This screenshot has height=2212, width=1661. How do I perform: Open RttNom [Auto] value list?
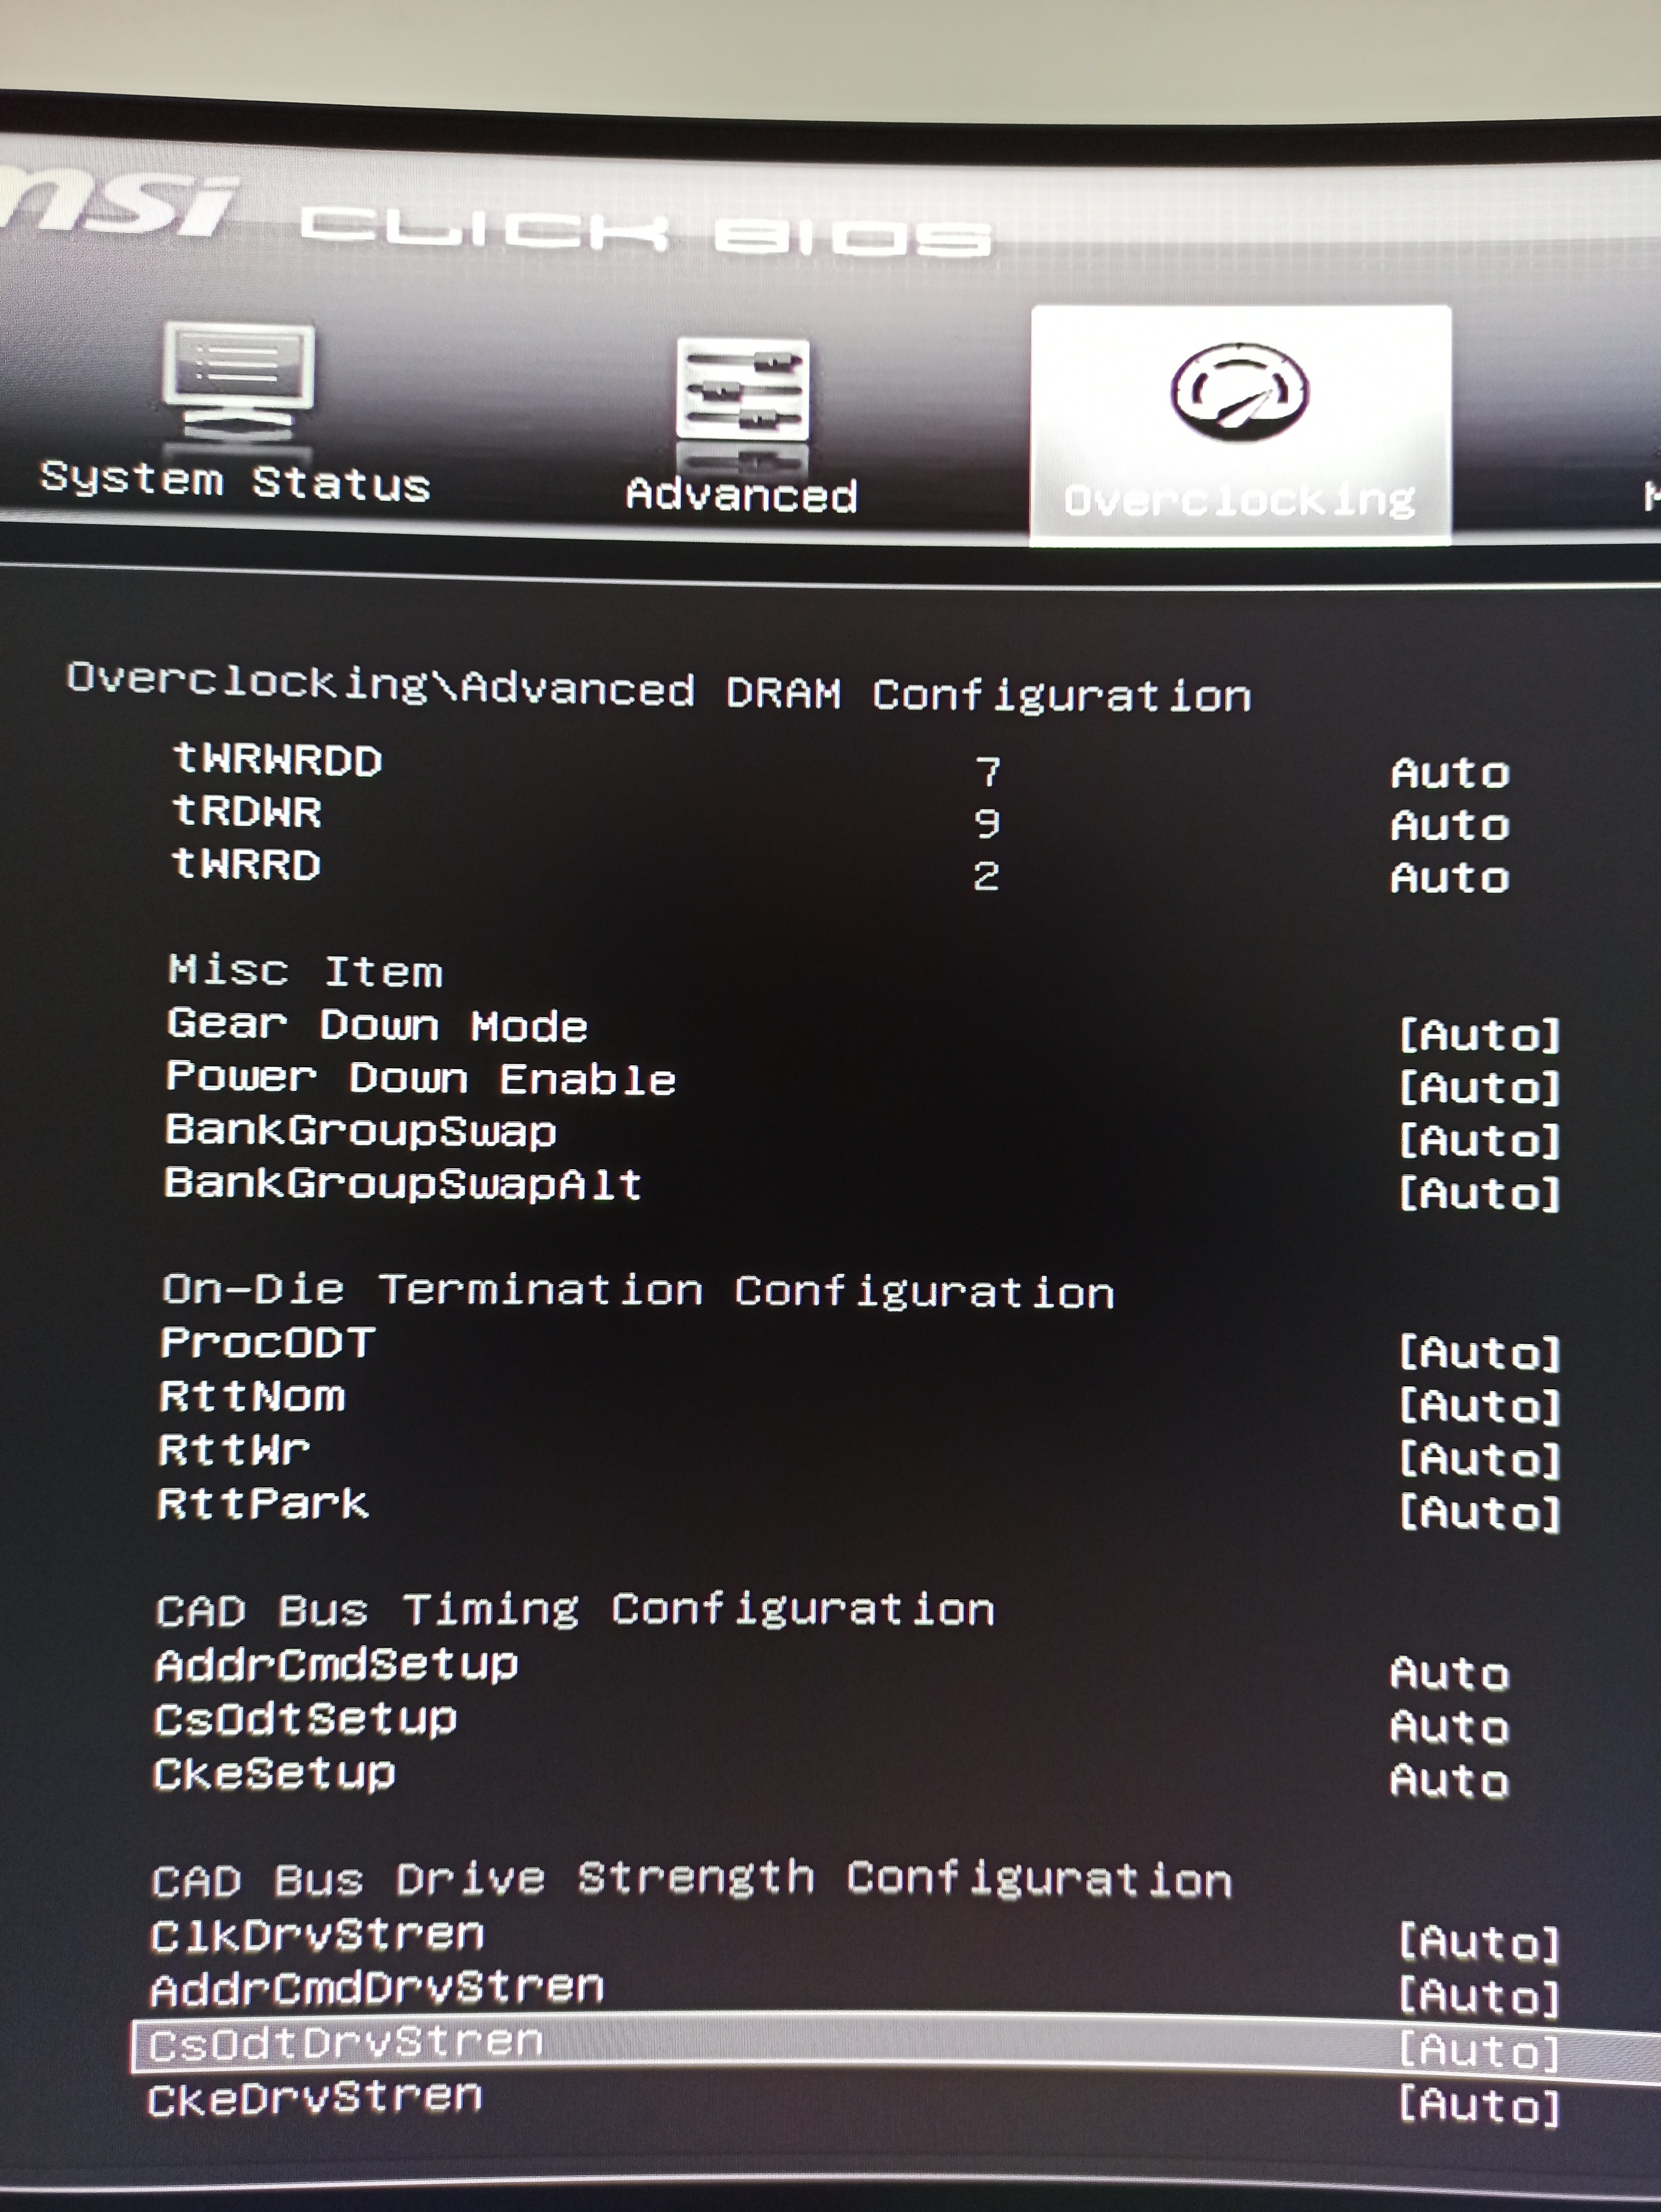(1479, 1407)
